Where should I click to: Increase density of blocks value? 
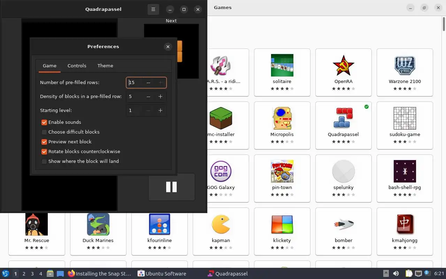(160, 97)
